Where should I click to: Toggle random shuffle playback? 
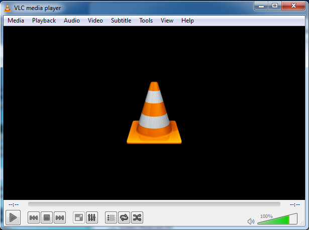[x=137, y=217]
